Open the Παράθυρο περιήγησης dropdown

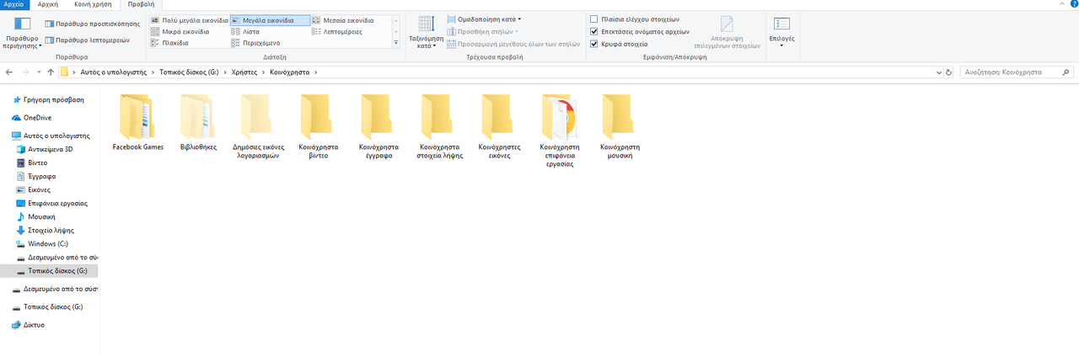pos(20,34)
